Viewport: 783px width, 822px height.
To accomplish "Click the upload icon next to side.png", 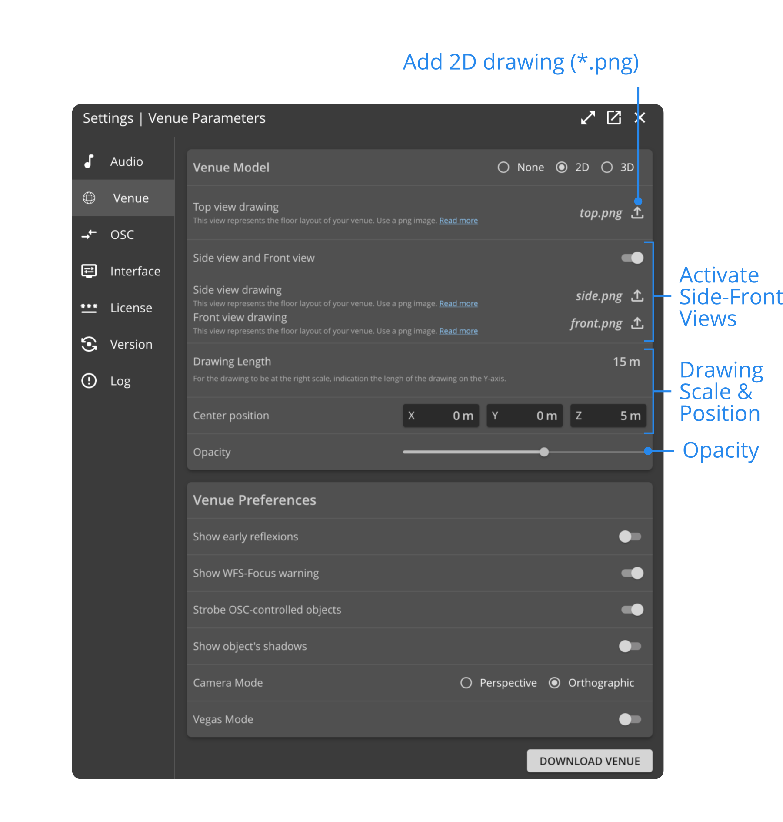I will coord(637,296).
